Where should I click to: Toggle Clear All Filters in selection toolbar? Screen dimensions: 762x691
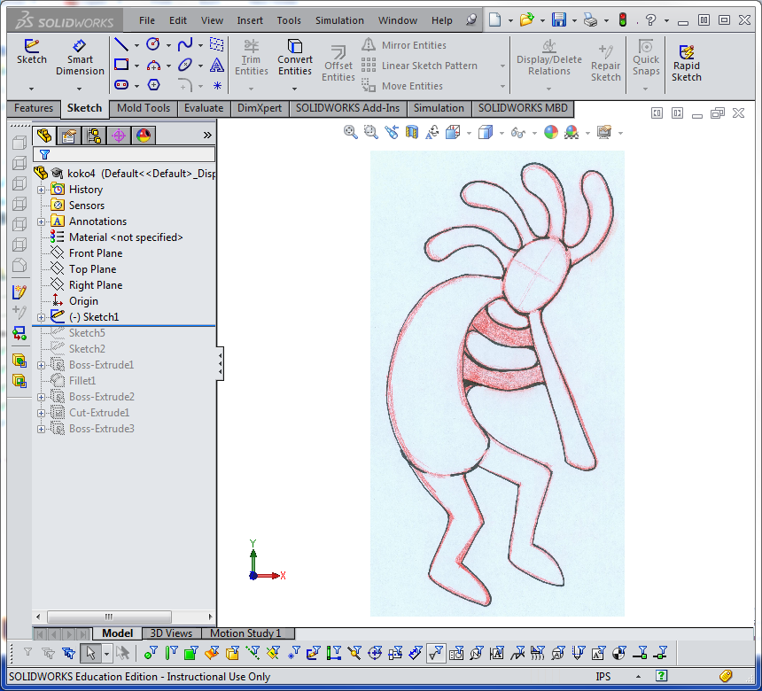click(49, 653)
